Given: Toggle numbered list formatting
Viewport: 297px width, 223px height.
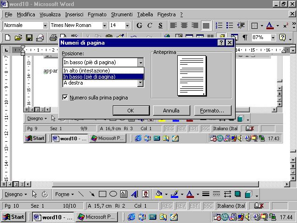Looking at the screenshot, I should pos(219,25).
